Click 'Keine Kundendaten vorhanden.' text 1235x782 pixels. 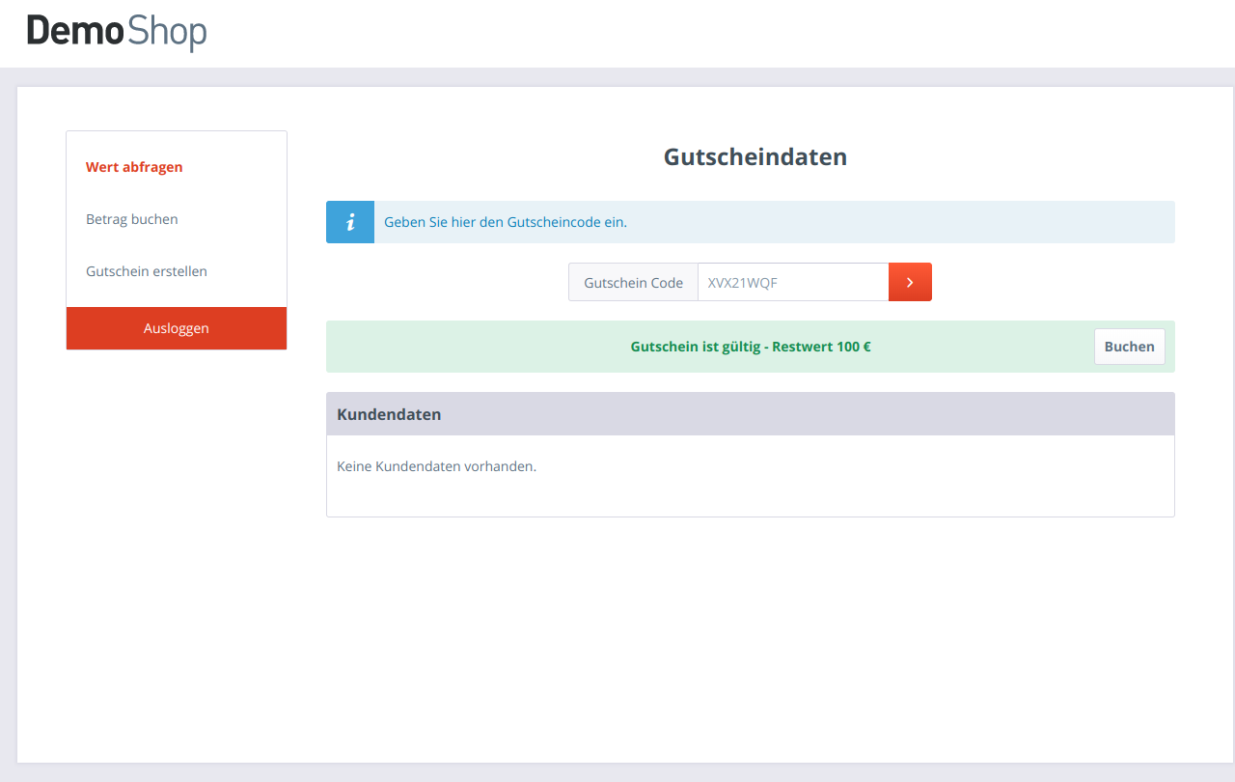click(x=436, y=466)
